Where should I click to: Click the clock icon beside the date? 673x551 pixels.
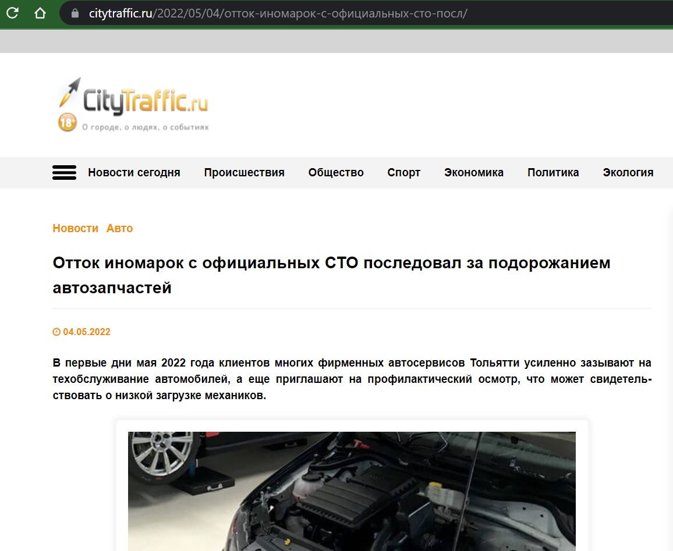(x=56, y=332)
